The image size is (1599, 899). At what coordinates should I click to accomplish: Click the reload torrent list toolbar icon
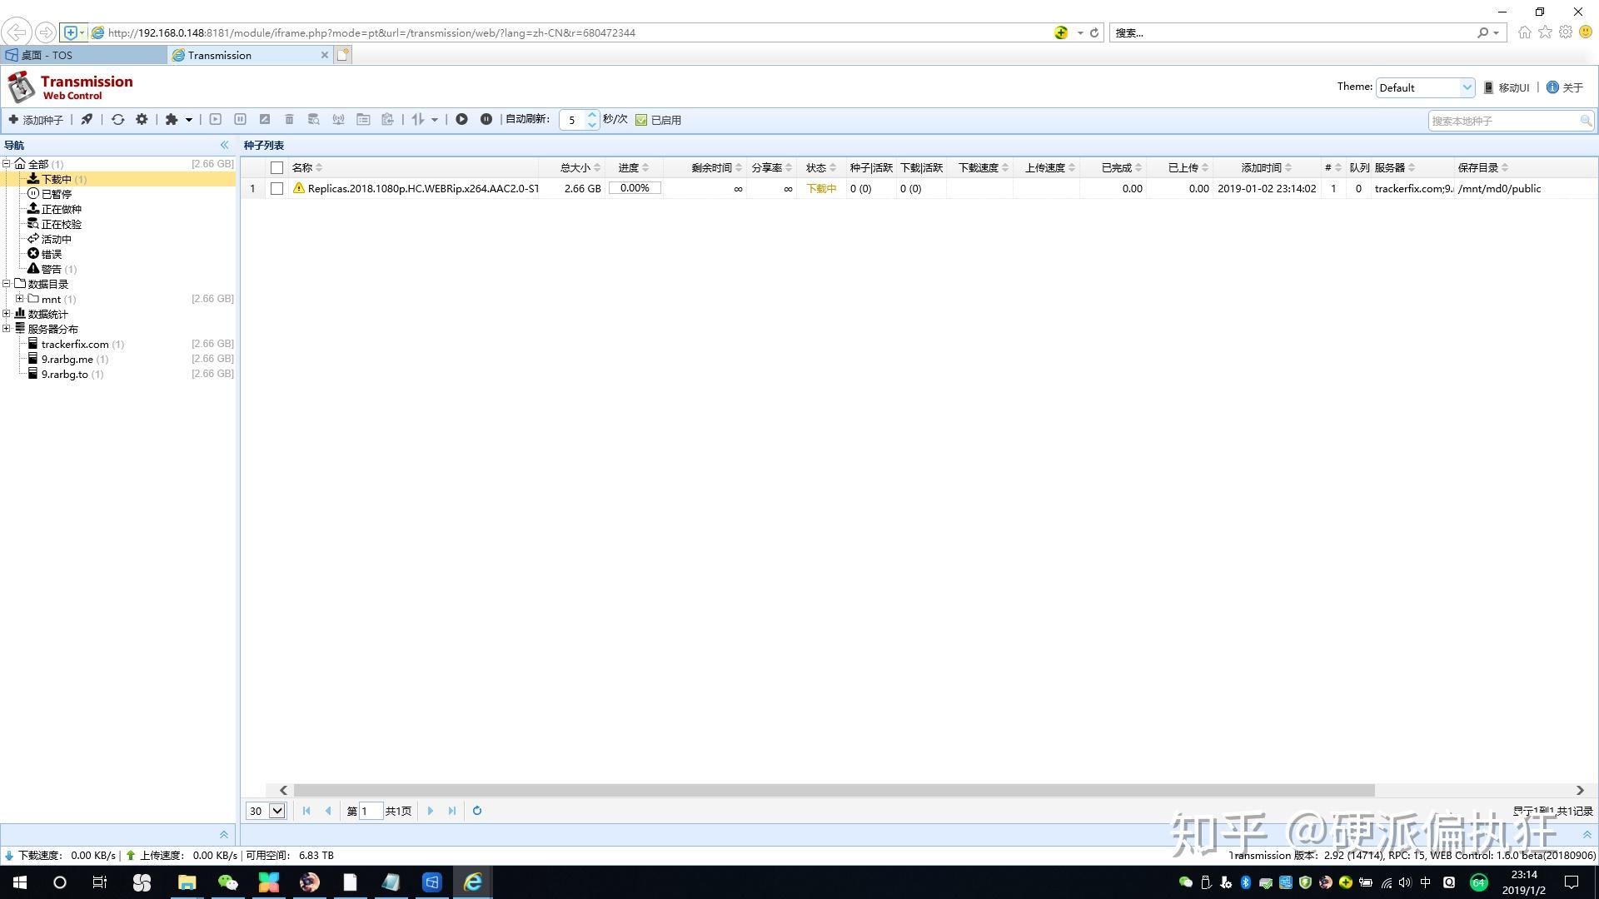(x=117, y=119)
